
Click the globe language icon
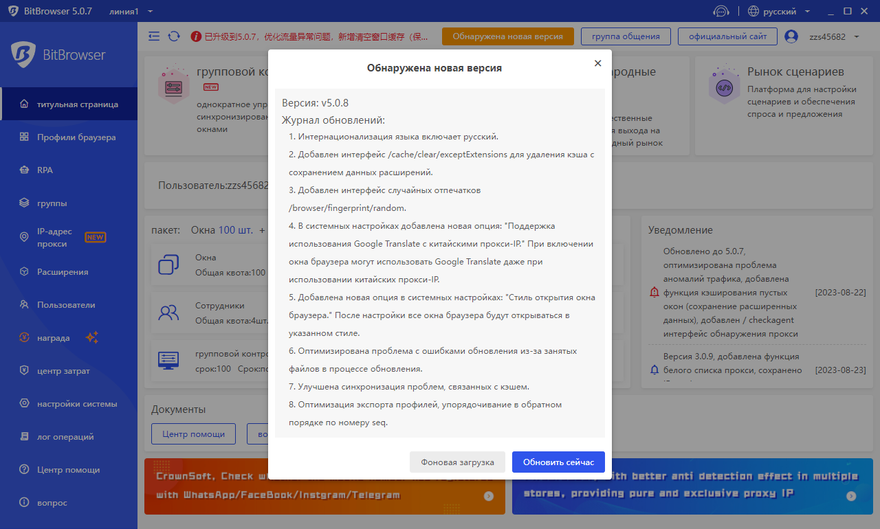(753, 11)
